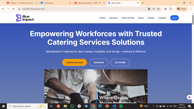Open Telegram from the taskbar

pos(86,106)
